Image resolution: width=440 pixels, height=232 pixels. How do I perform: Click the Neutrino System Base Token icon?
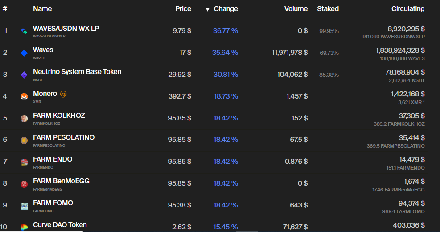tap(24, 75)
